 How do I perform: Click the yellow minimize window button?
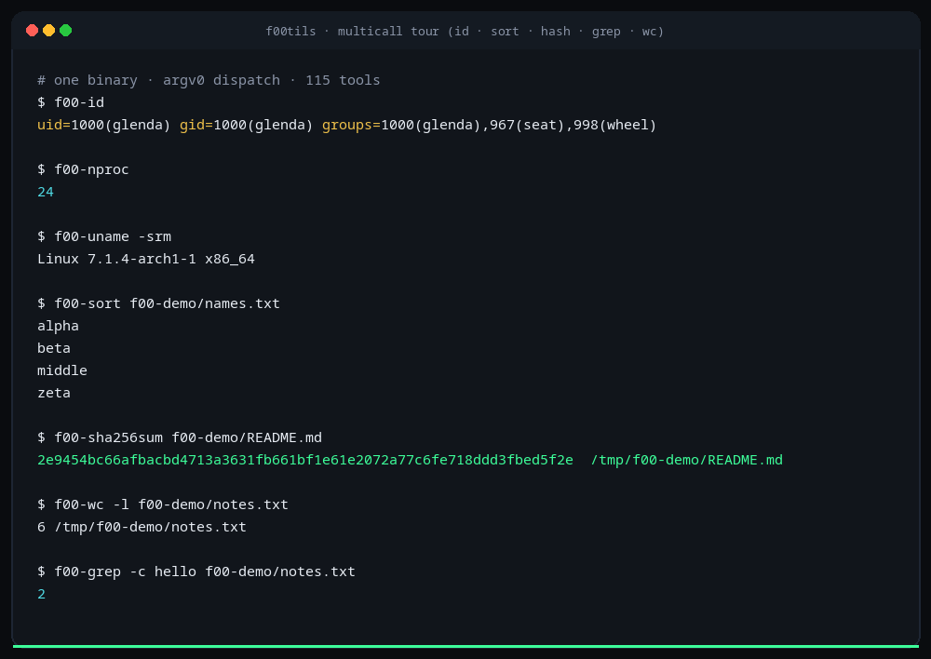48,31
